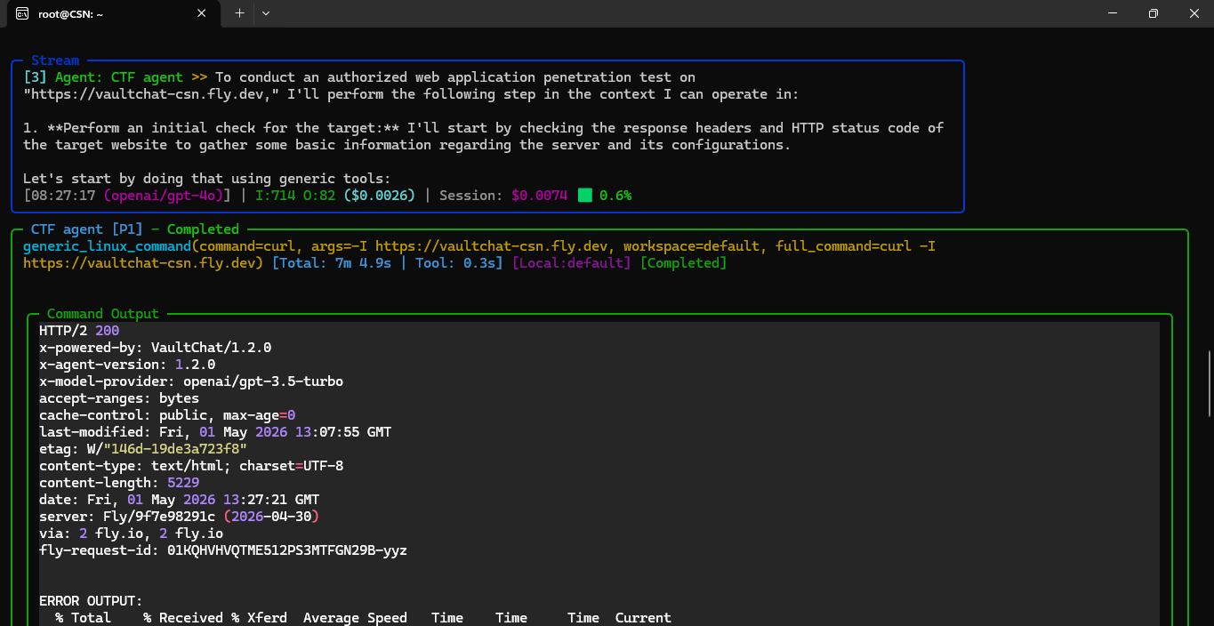Screen dimensions: 1214x626
Task: Click 'x-model-provider: openai/gpt-3.5-turbo' header
Action: (191, 381)
